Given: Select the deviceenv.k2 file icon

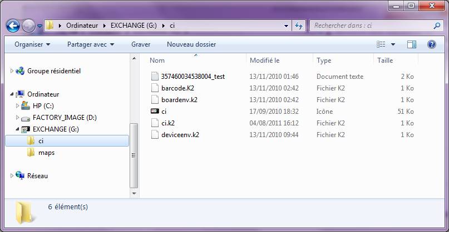Looking at the screenshot, I should tap(155, 134).
